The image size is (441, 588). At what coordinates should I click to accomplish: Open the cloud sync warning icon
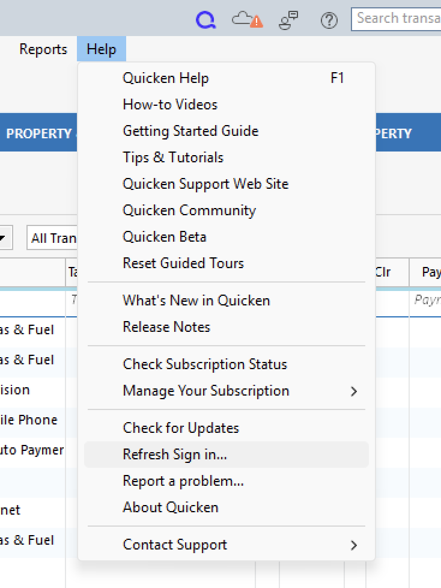[248, 19]
